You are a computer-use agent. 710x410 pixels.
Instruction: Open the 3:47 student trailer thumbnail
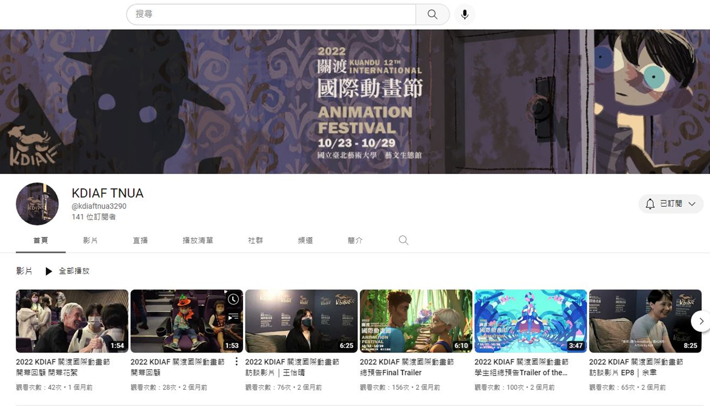[x=531, y=321]
